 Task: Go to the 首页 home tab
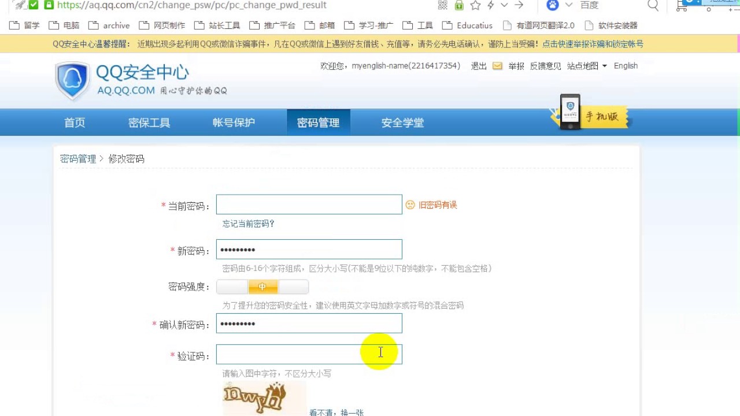tap(75, 122)
